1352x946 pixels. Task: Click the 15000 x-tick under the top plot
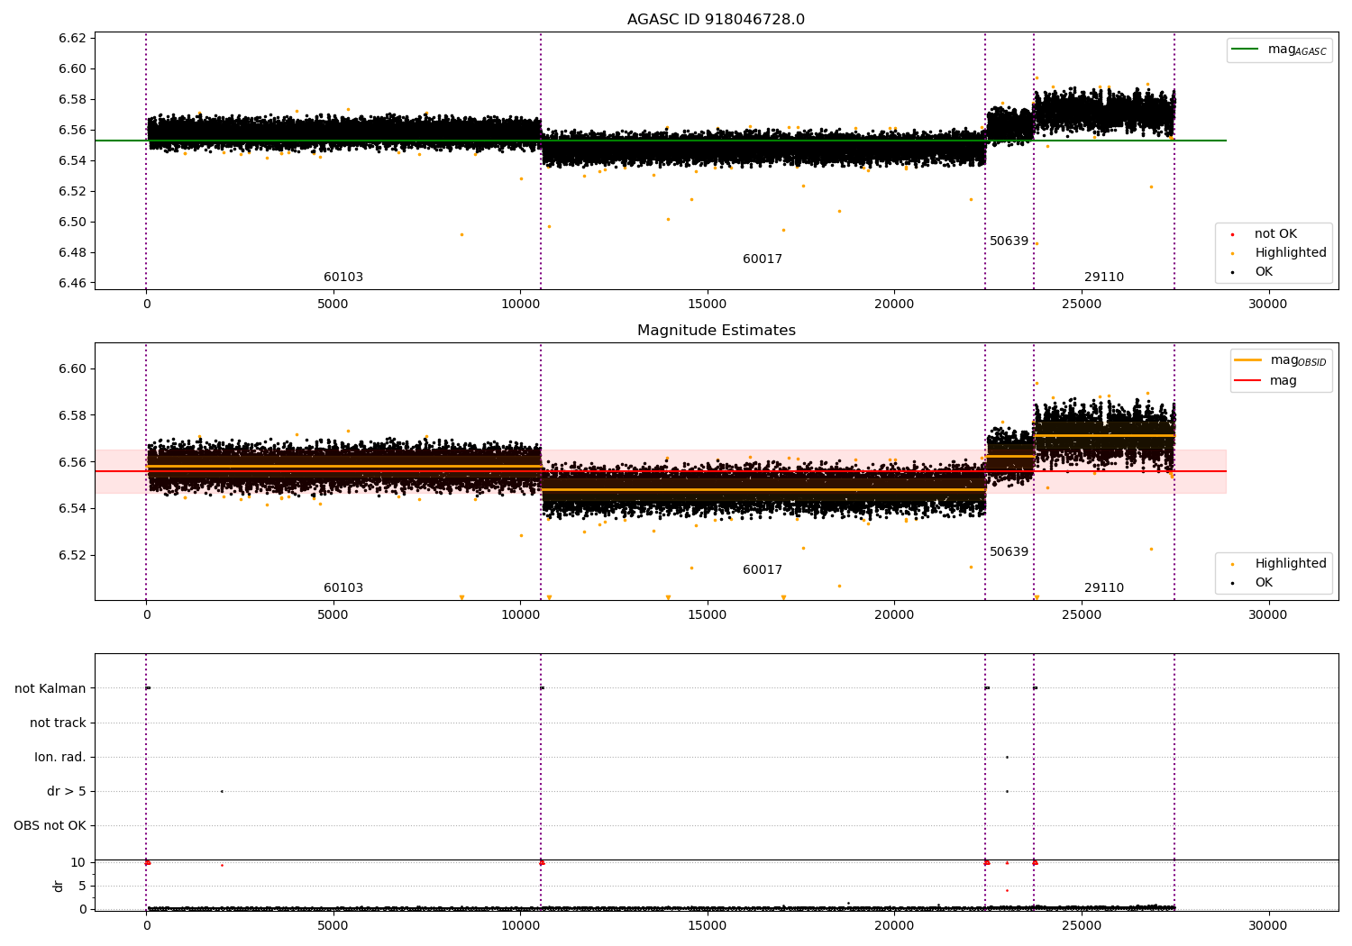(x=707, y=304)
